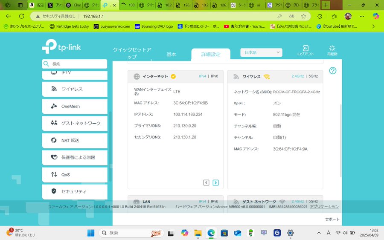Screen dimensions: 384x240
Task: Open セキュリティ sidebar item
Action: point(74,191)
